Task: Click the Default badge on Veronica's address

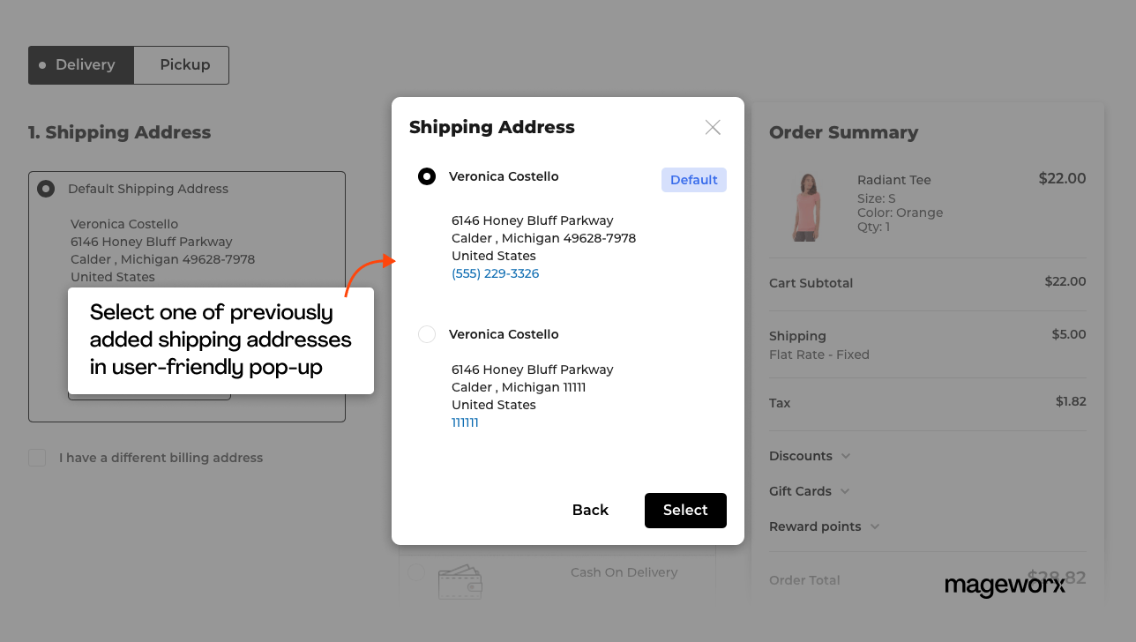Action: (x=693, y=179)
